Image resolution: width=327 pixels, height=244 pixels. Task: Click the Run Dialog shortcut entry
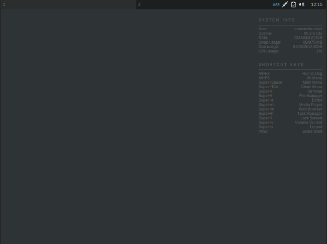(312, 73)
